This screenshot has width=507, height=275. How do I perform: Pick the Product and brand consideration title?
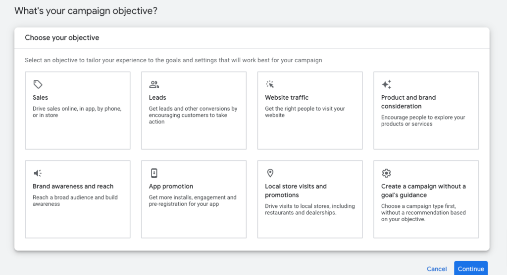tap(408, 102)
